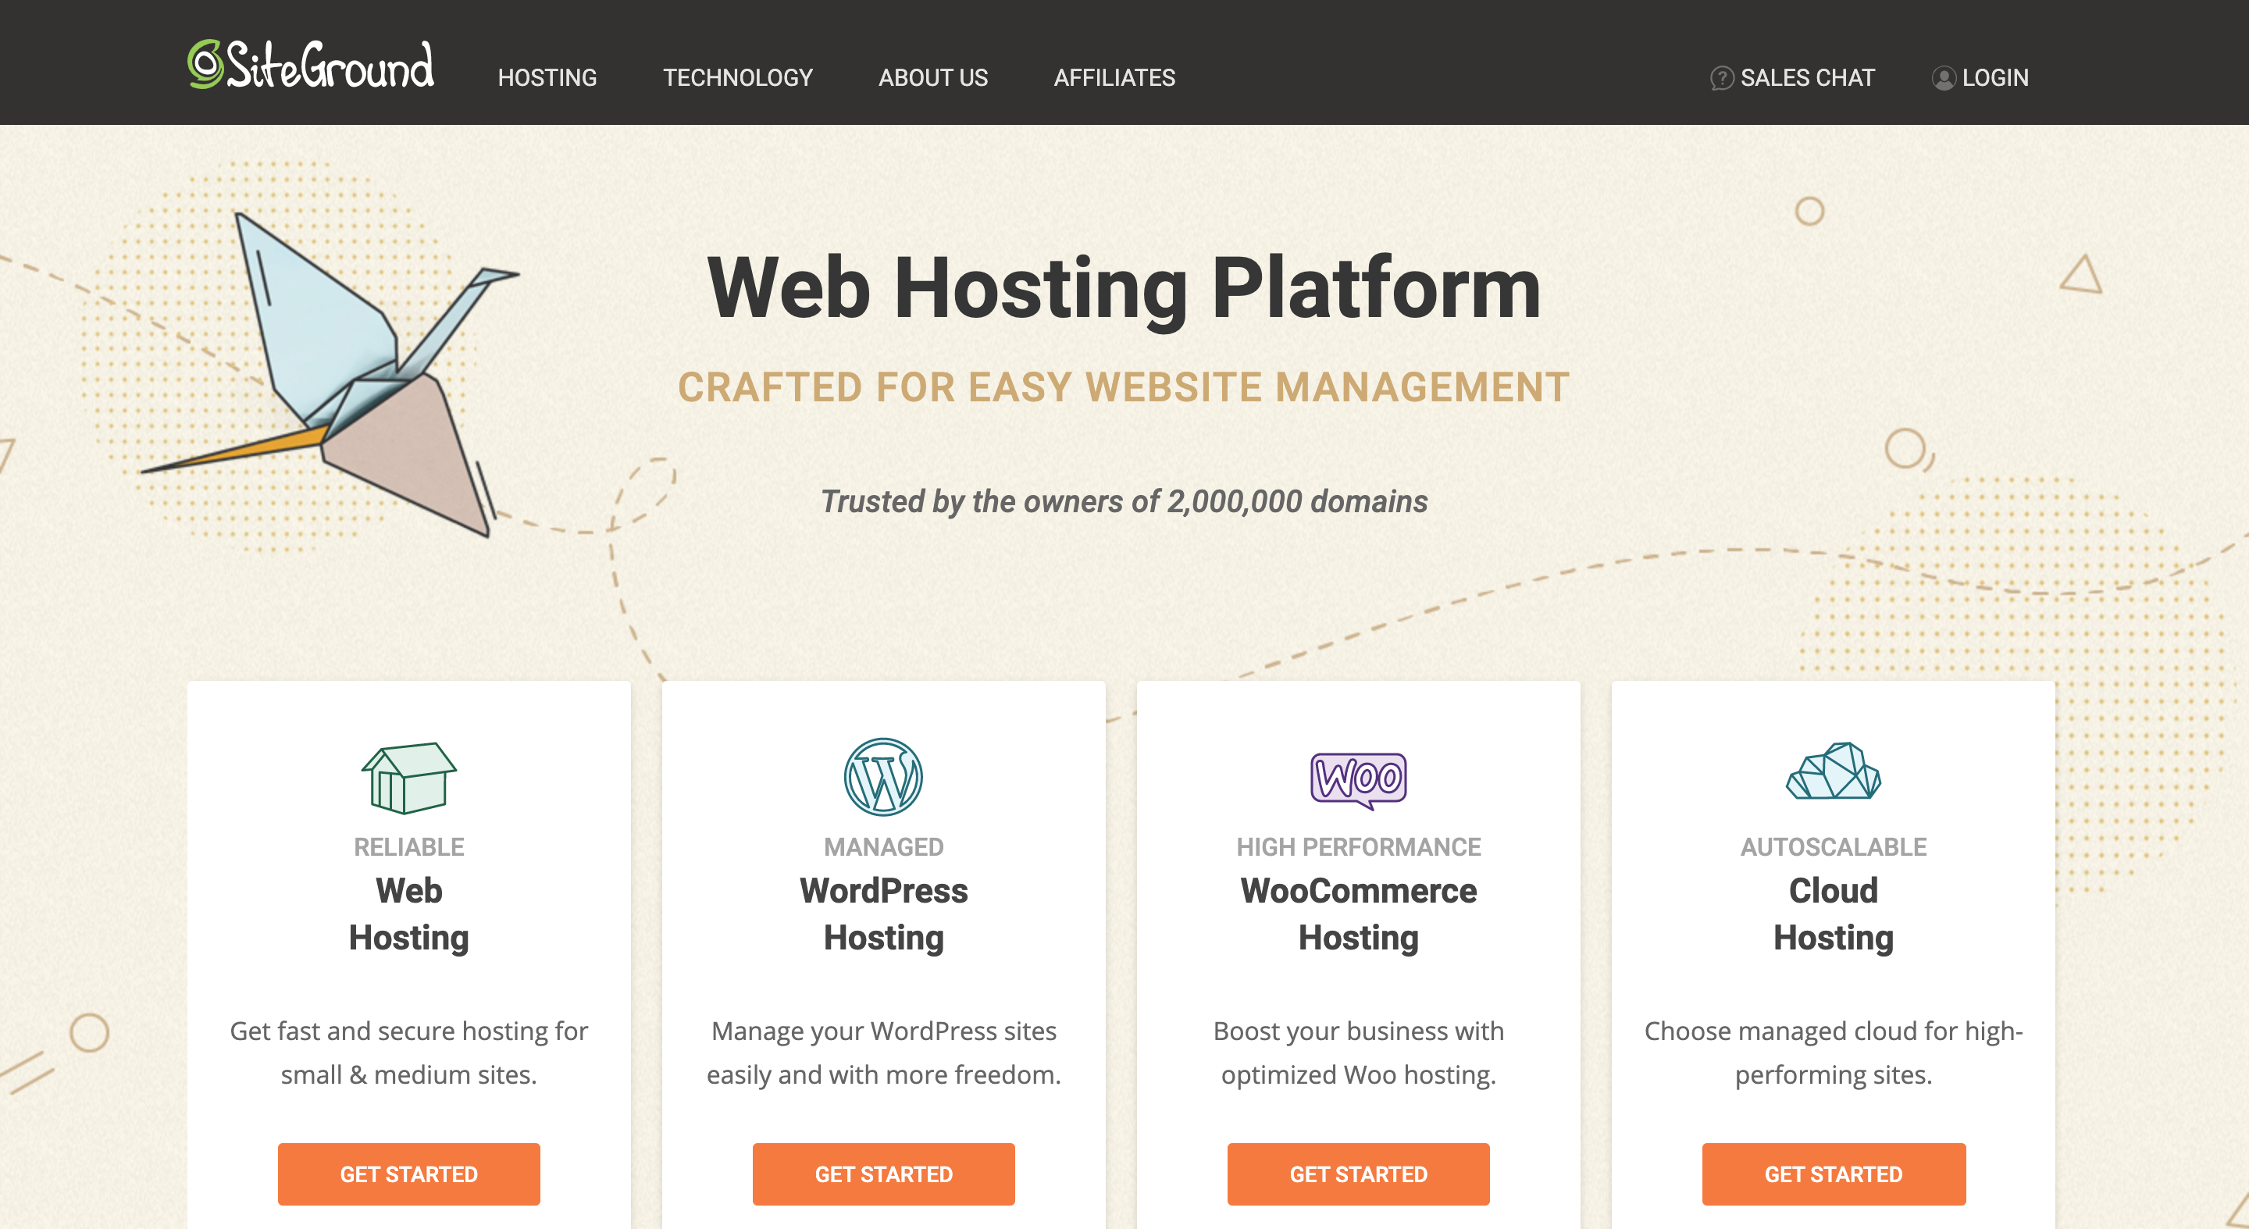Open the Technology menu
2249x1229 pixels.
click(738, 77)
